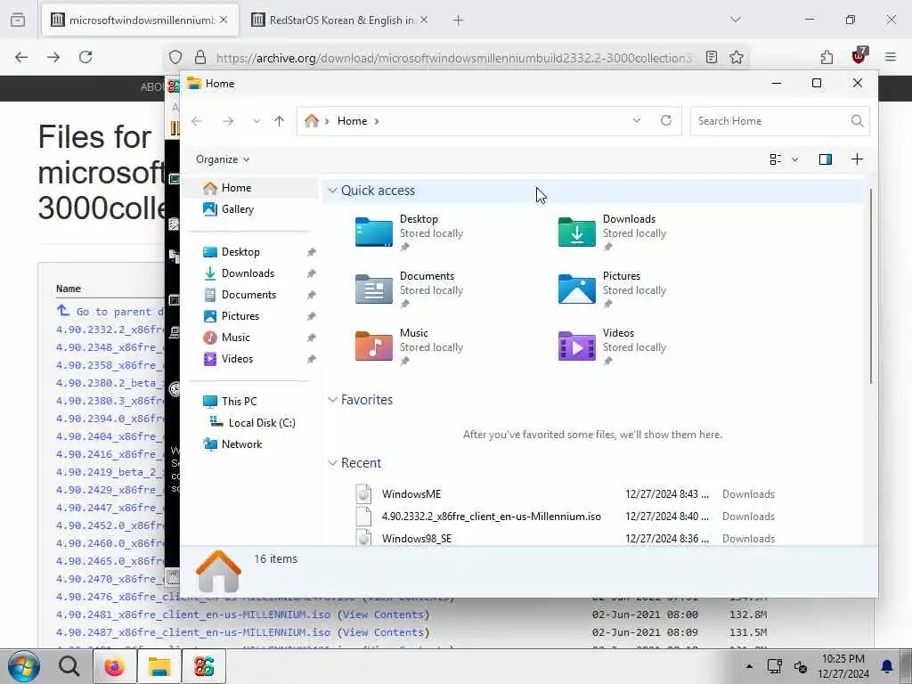Image resolution: width=912 pixels, height=684 pixels.
Task: Open the Windows Start button
Action: [24, 666]
